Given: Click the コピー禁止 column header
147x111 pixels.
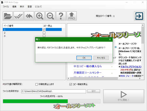Looking at the screenshot, I should point(52,26).
